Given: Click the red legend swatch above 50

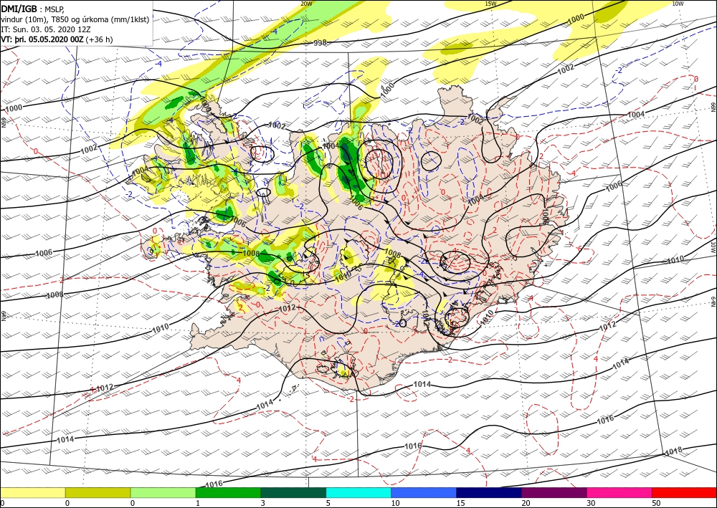Looking at the screenshot, I should (684, 493).
